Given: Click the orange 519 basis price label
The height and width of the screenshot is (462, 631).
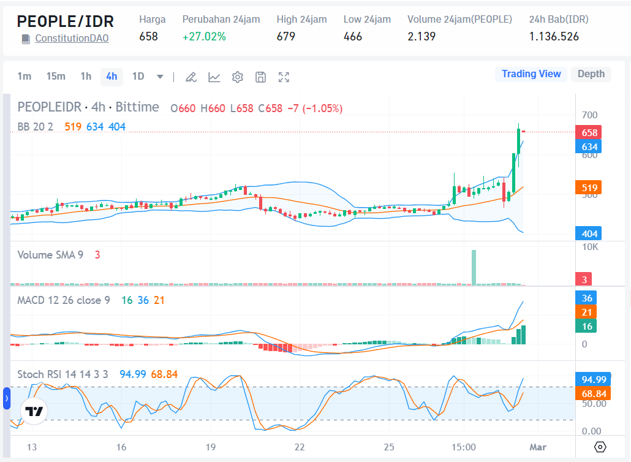Looking at the screenshot, I should (x=589, y=187).
